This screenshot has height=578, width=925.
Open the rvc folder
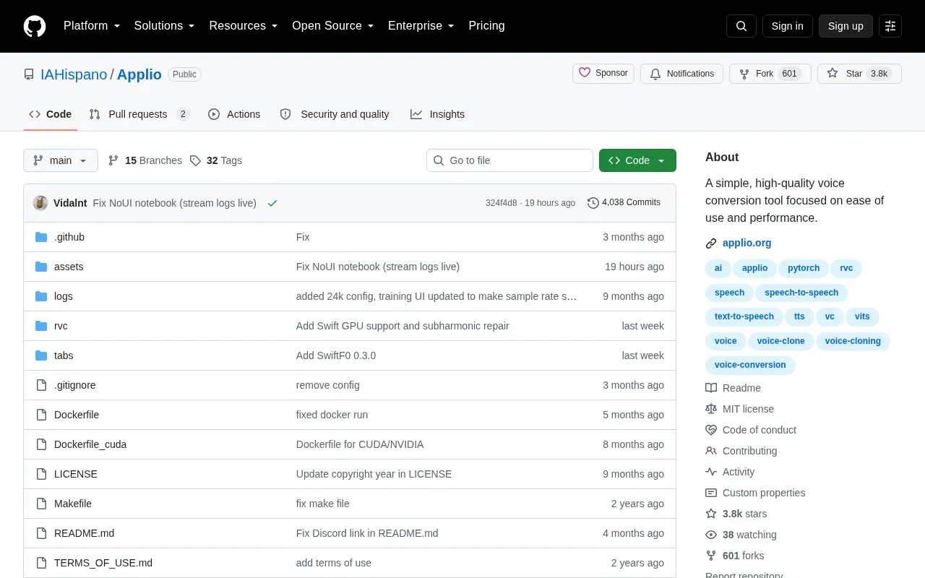tap(61, 326)
